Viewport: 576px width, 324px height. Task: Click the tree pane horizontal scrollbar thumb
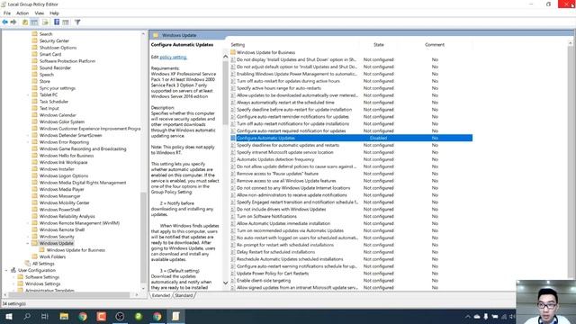click(x=69, y=294)
